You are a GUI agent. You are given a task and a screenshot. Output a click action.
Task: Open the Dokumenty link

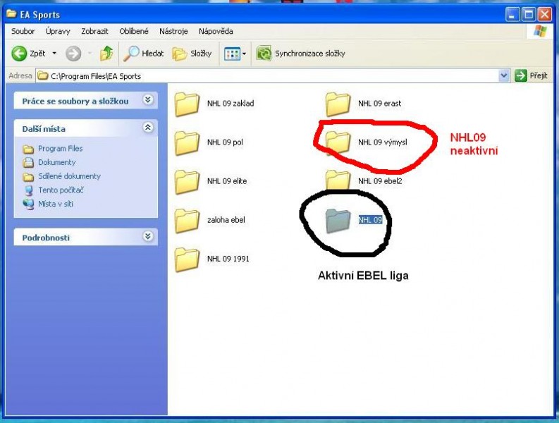tap(56, 163)
